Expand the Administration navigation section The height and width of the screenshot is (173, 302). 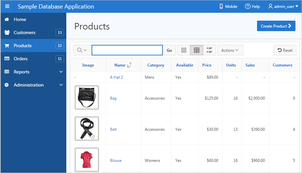coord(61,85)
